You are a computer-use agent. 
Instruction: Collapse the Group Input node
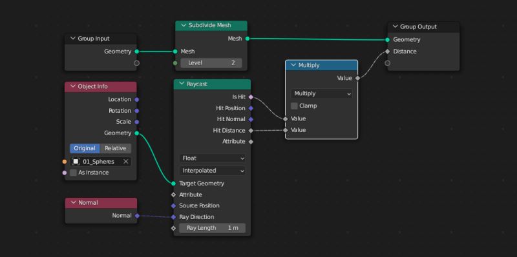pos(73,39)
